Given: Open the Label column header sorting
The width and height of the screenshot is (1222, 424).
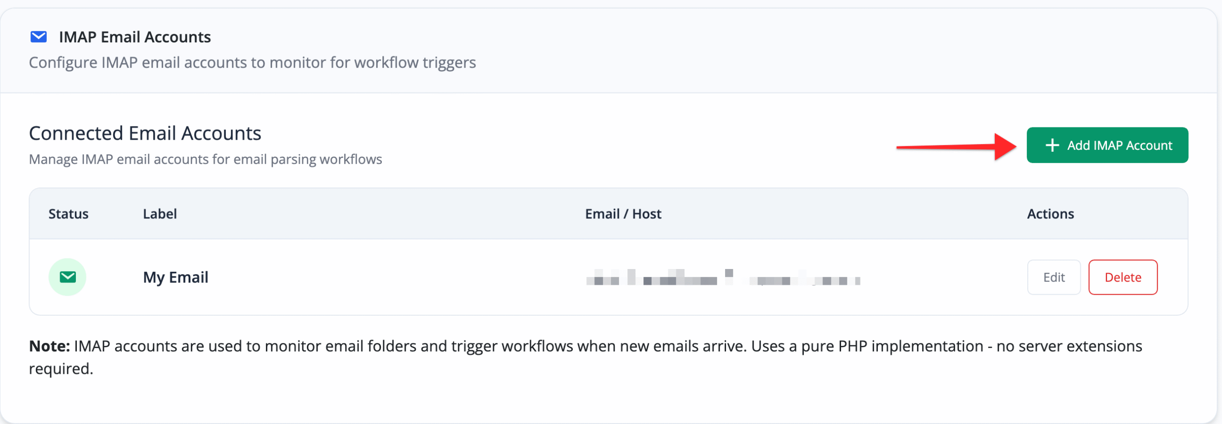Looking at the screenshot, I should (x=160, y=214).
